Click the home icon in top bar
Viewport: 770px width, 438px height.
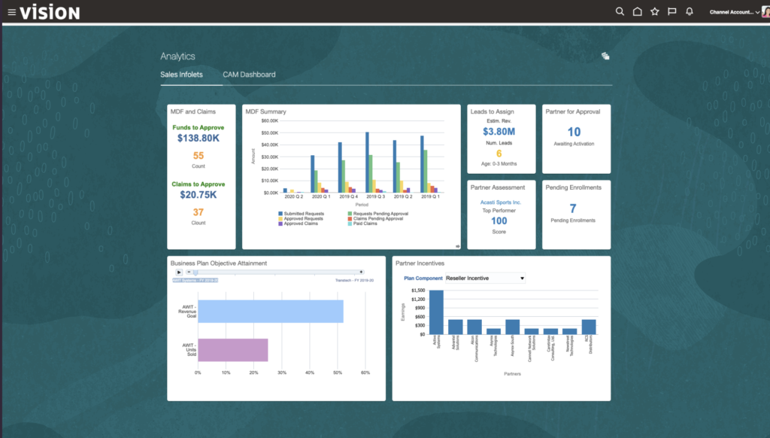[x=636, y=11]
